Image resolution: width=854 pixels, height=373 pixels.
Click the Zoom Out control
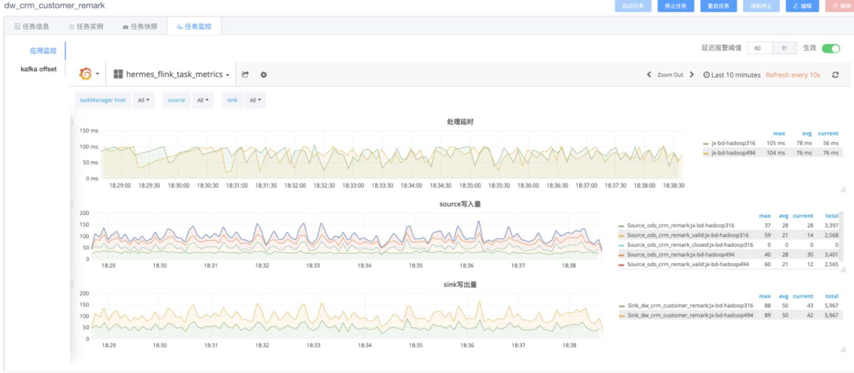click(x=670, y=75)
